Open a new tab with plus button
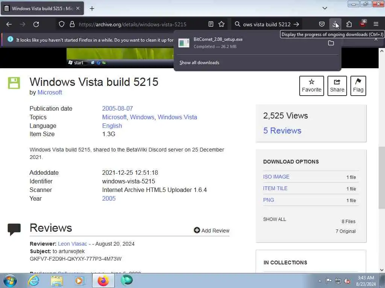This screenshot has width=385, height=288. coord(92,8)
